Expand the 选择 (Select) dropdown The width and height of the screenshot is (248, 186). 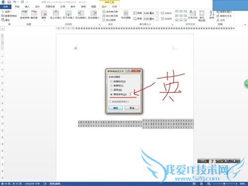(x=6, y=12)
